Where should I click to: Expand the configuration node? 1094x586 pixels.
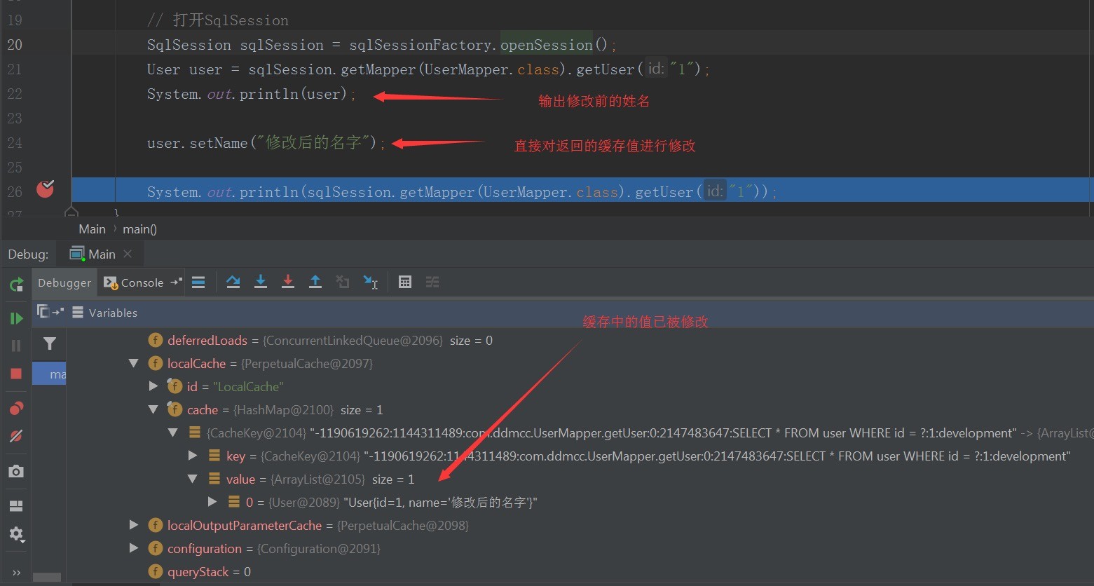[x=134, y=548]
